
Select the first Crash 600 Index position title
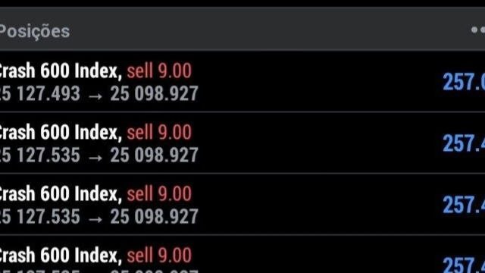61,71
